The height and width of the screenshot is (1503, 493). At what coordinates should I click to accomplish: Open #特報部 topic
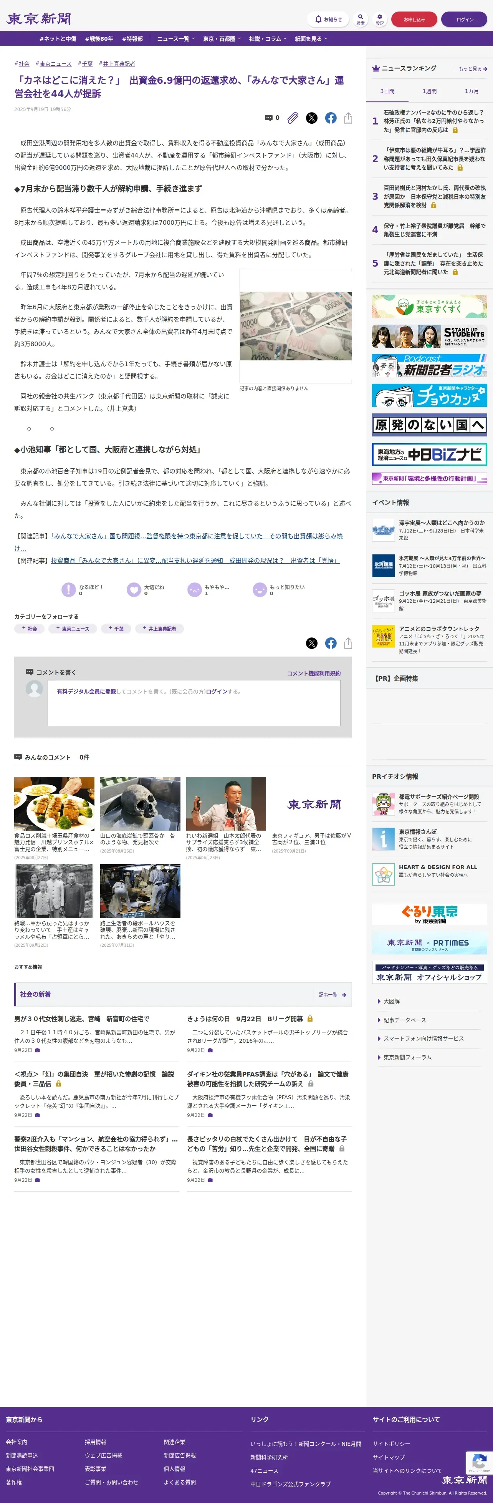pyautogui.click(x=132, y=38)
